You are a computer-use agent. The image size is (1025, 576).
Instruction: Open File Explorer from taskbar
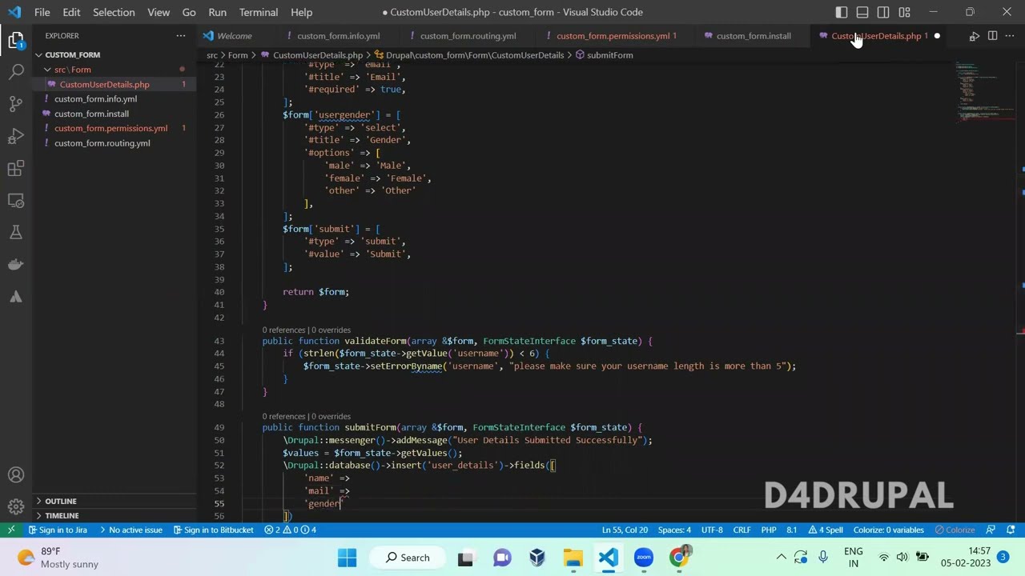click(x=573, y=558)
